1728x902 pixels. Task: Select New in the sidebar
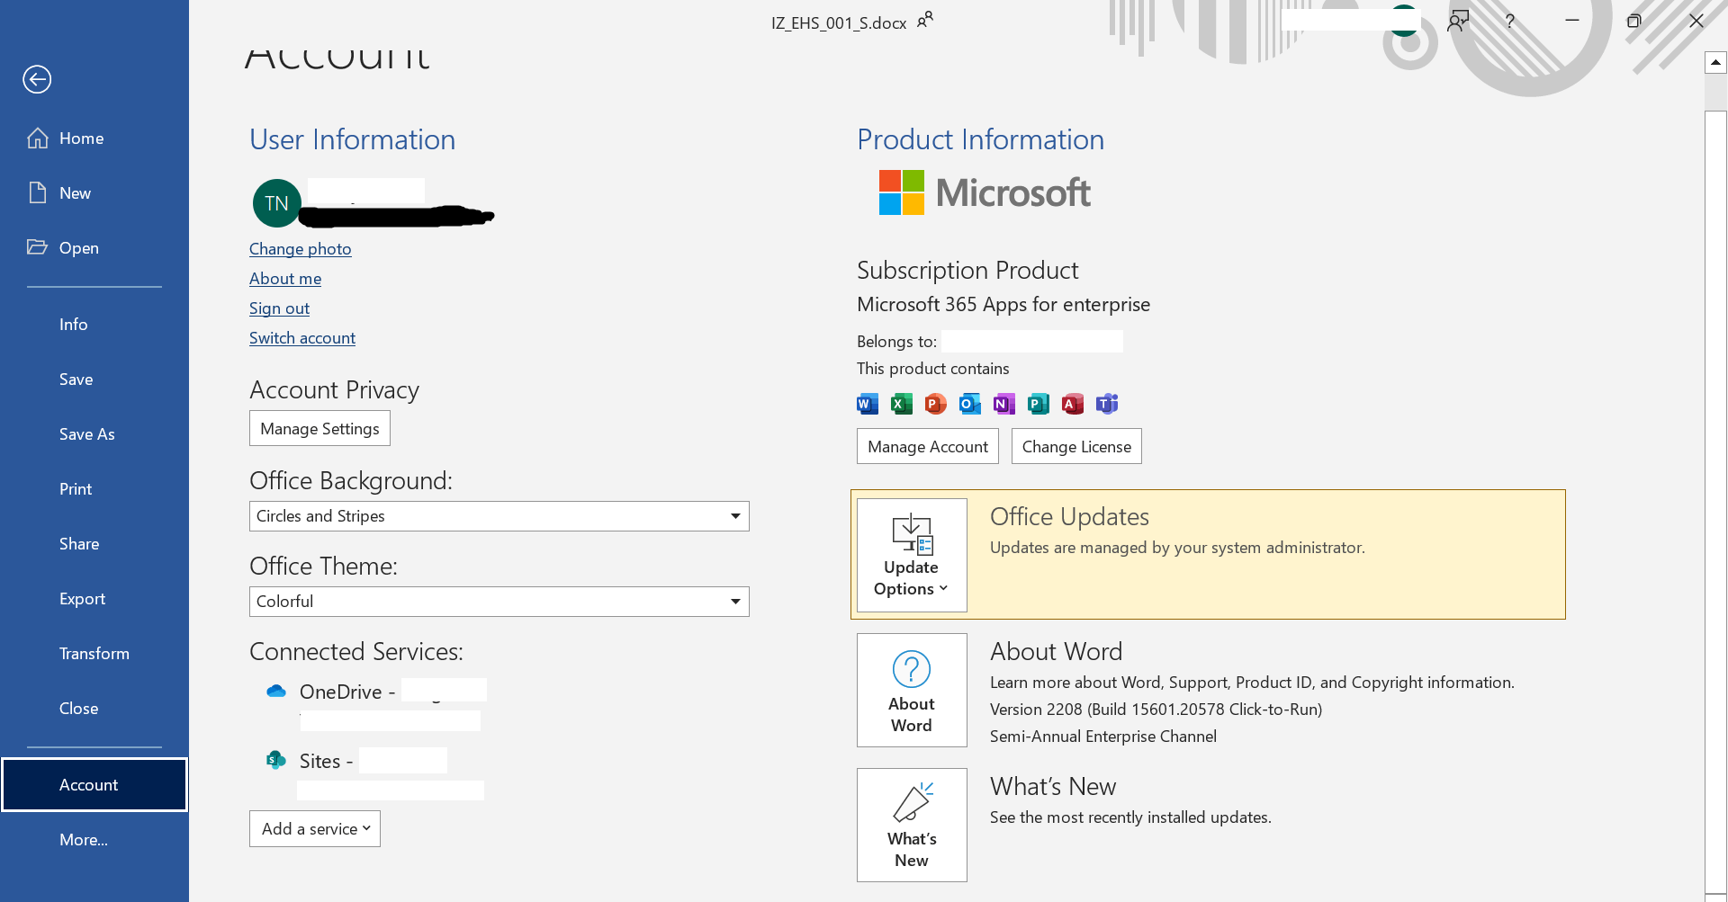click(x=94, y=193)
